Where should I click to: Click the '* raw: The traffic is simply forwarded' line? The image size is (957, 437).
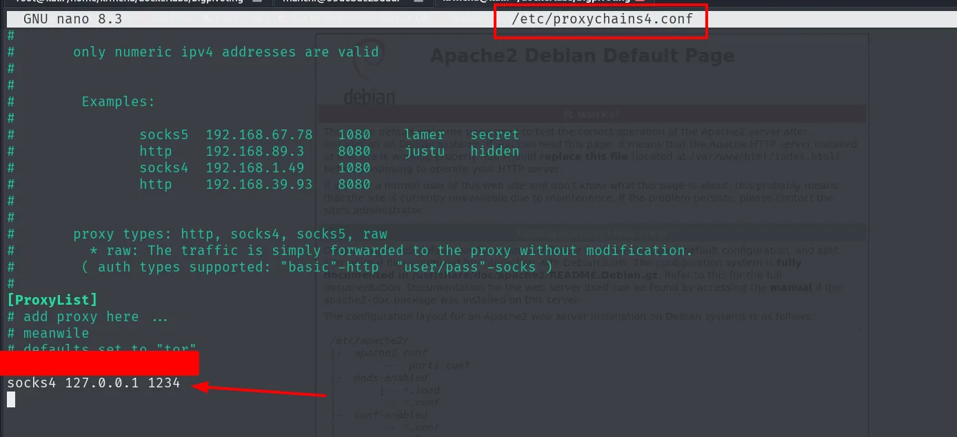click(391, 250)
